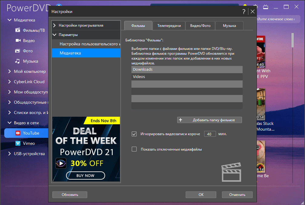The height and width of the screenshot is (205, 305).
Task: Switch to TV mode using the TV icon
Action: click(x=266, y=7)
